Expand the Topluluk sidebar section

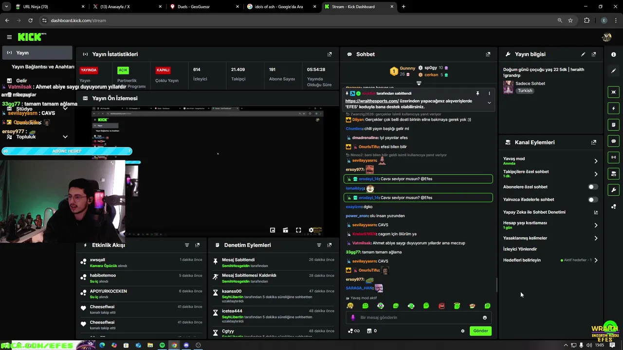65,137
